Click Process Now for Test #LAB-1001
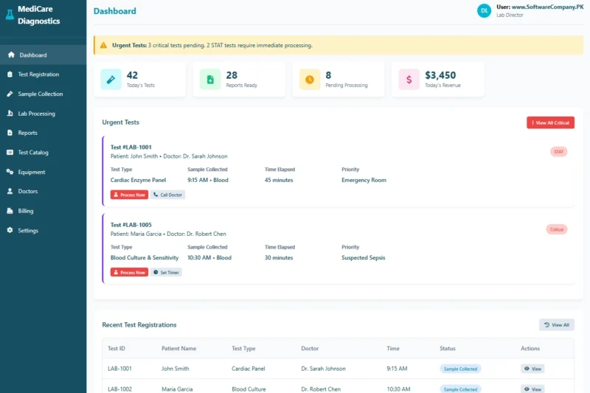 [x=129, y=195]
